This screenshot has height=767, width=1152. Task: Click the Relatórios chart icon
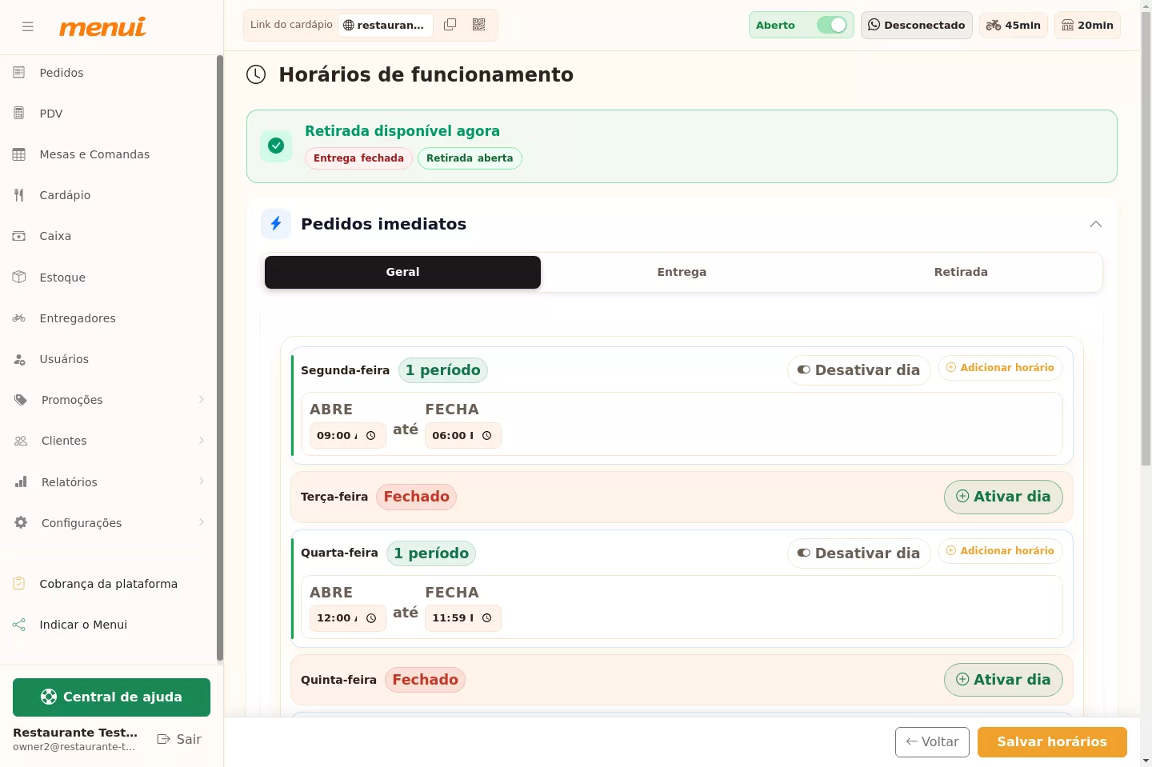pos(21,482)
